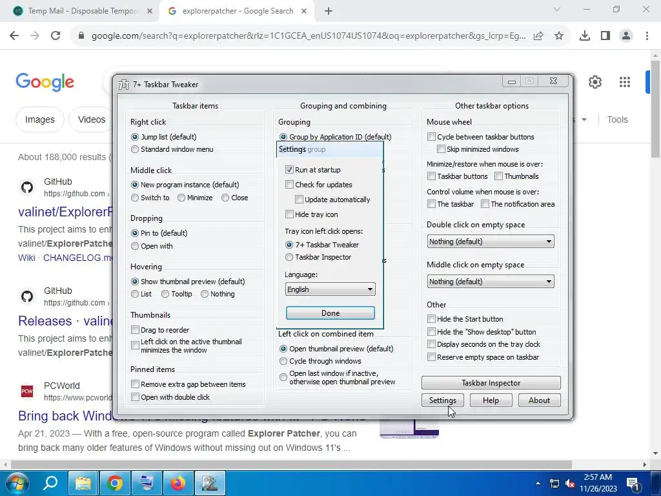This screenshot has height=496, width=661.
Task: Open Chrome profile avatar
Action: click(x=626, y=36)
